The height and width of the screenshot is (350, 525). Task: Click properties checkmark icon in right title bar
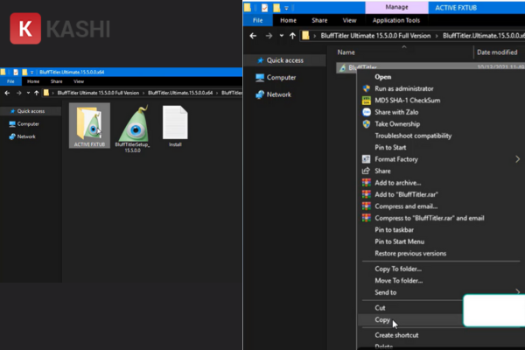[264, 7]
